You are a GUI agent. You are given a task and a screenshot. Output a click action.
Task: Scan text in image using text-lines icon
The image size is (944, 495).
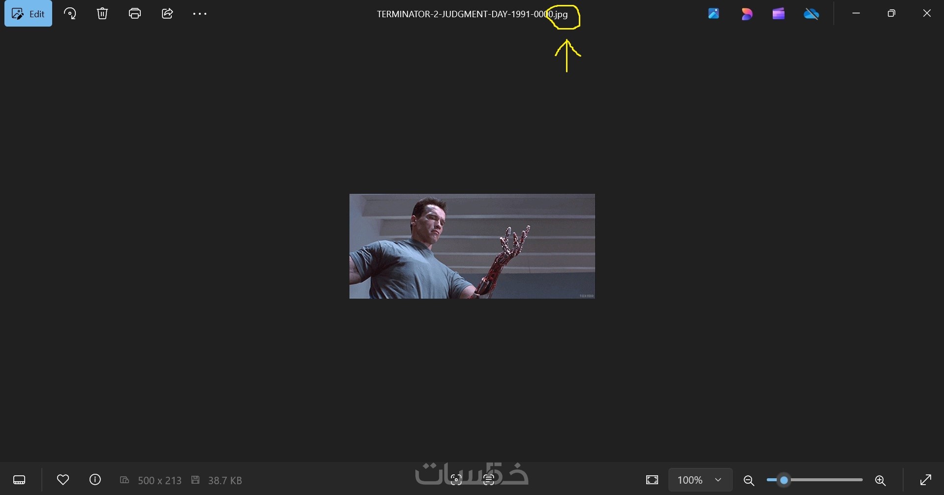click(489, 480)
